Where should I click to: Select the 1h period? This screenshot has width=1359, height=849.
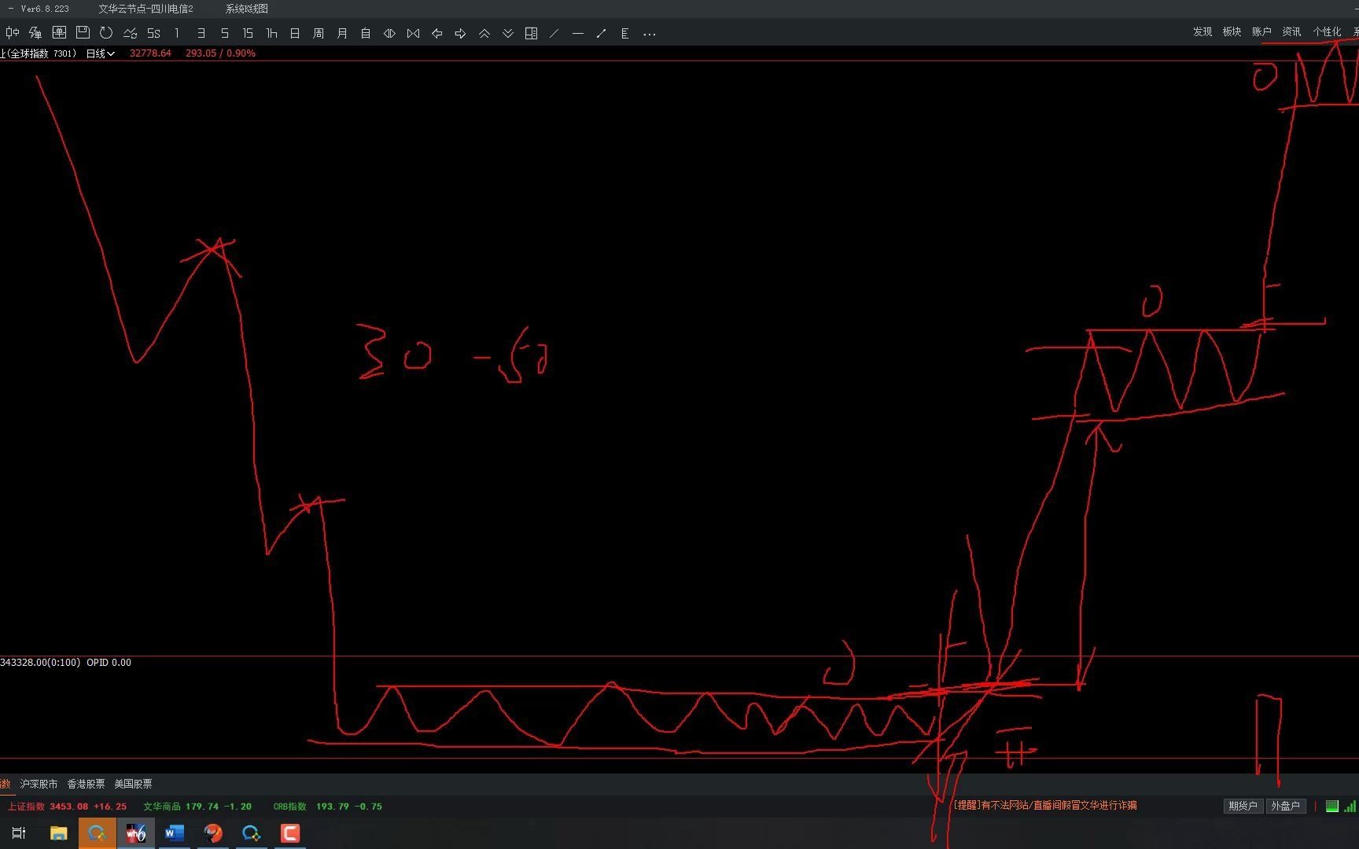271,33
